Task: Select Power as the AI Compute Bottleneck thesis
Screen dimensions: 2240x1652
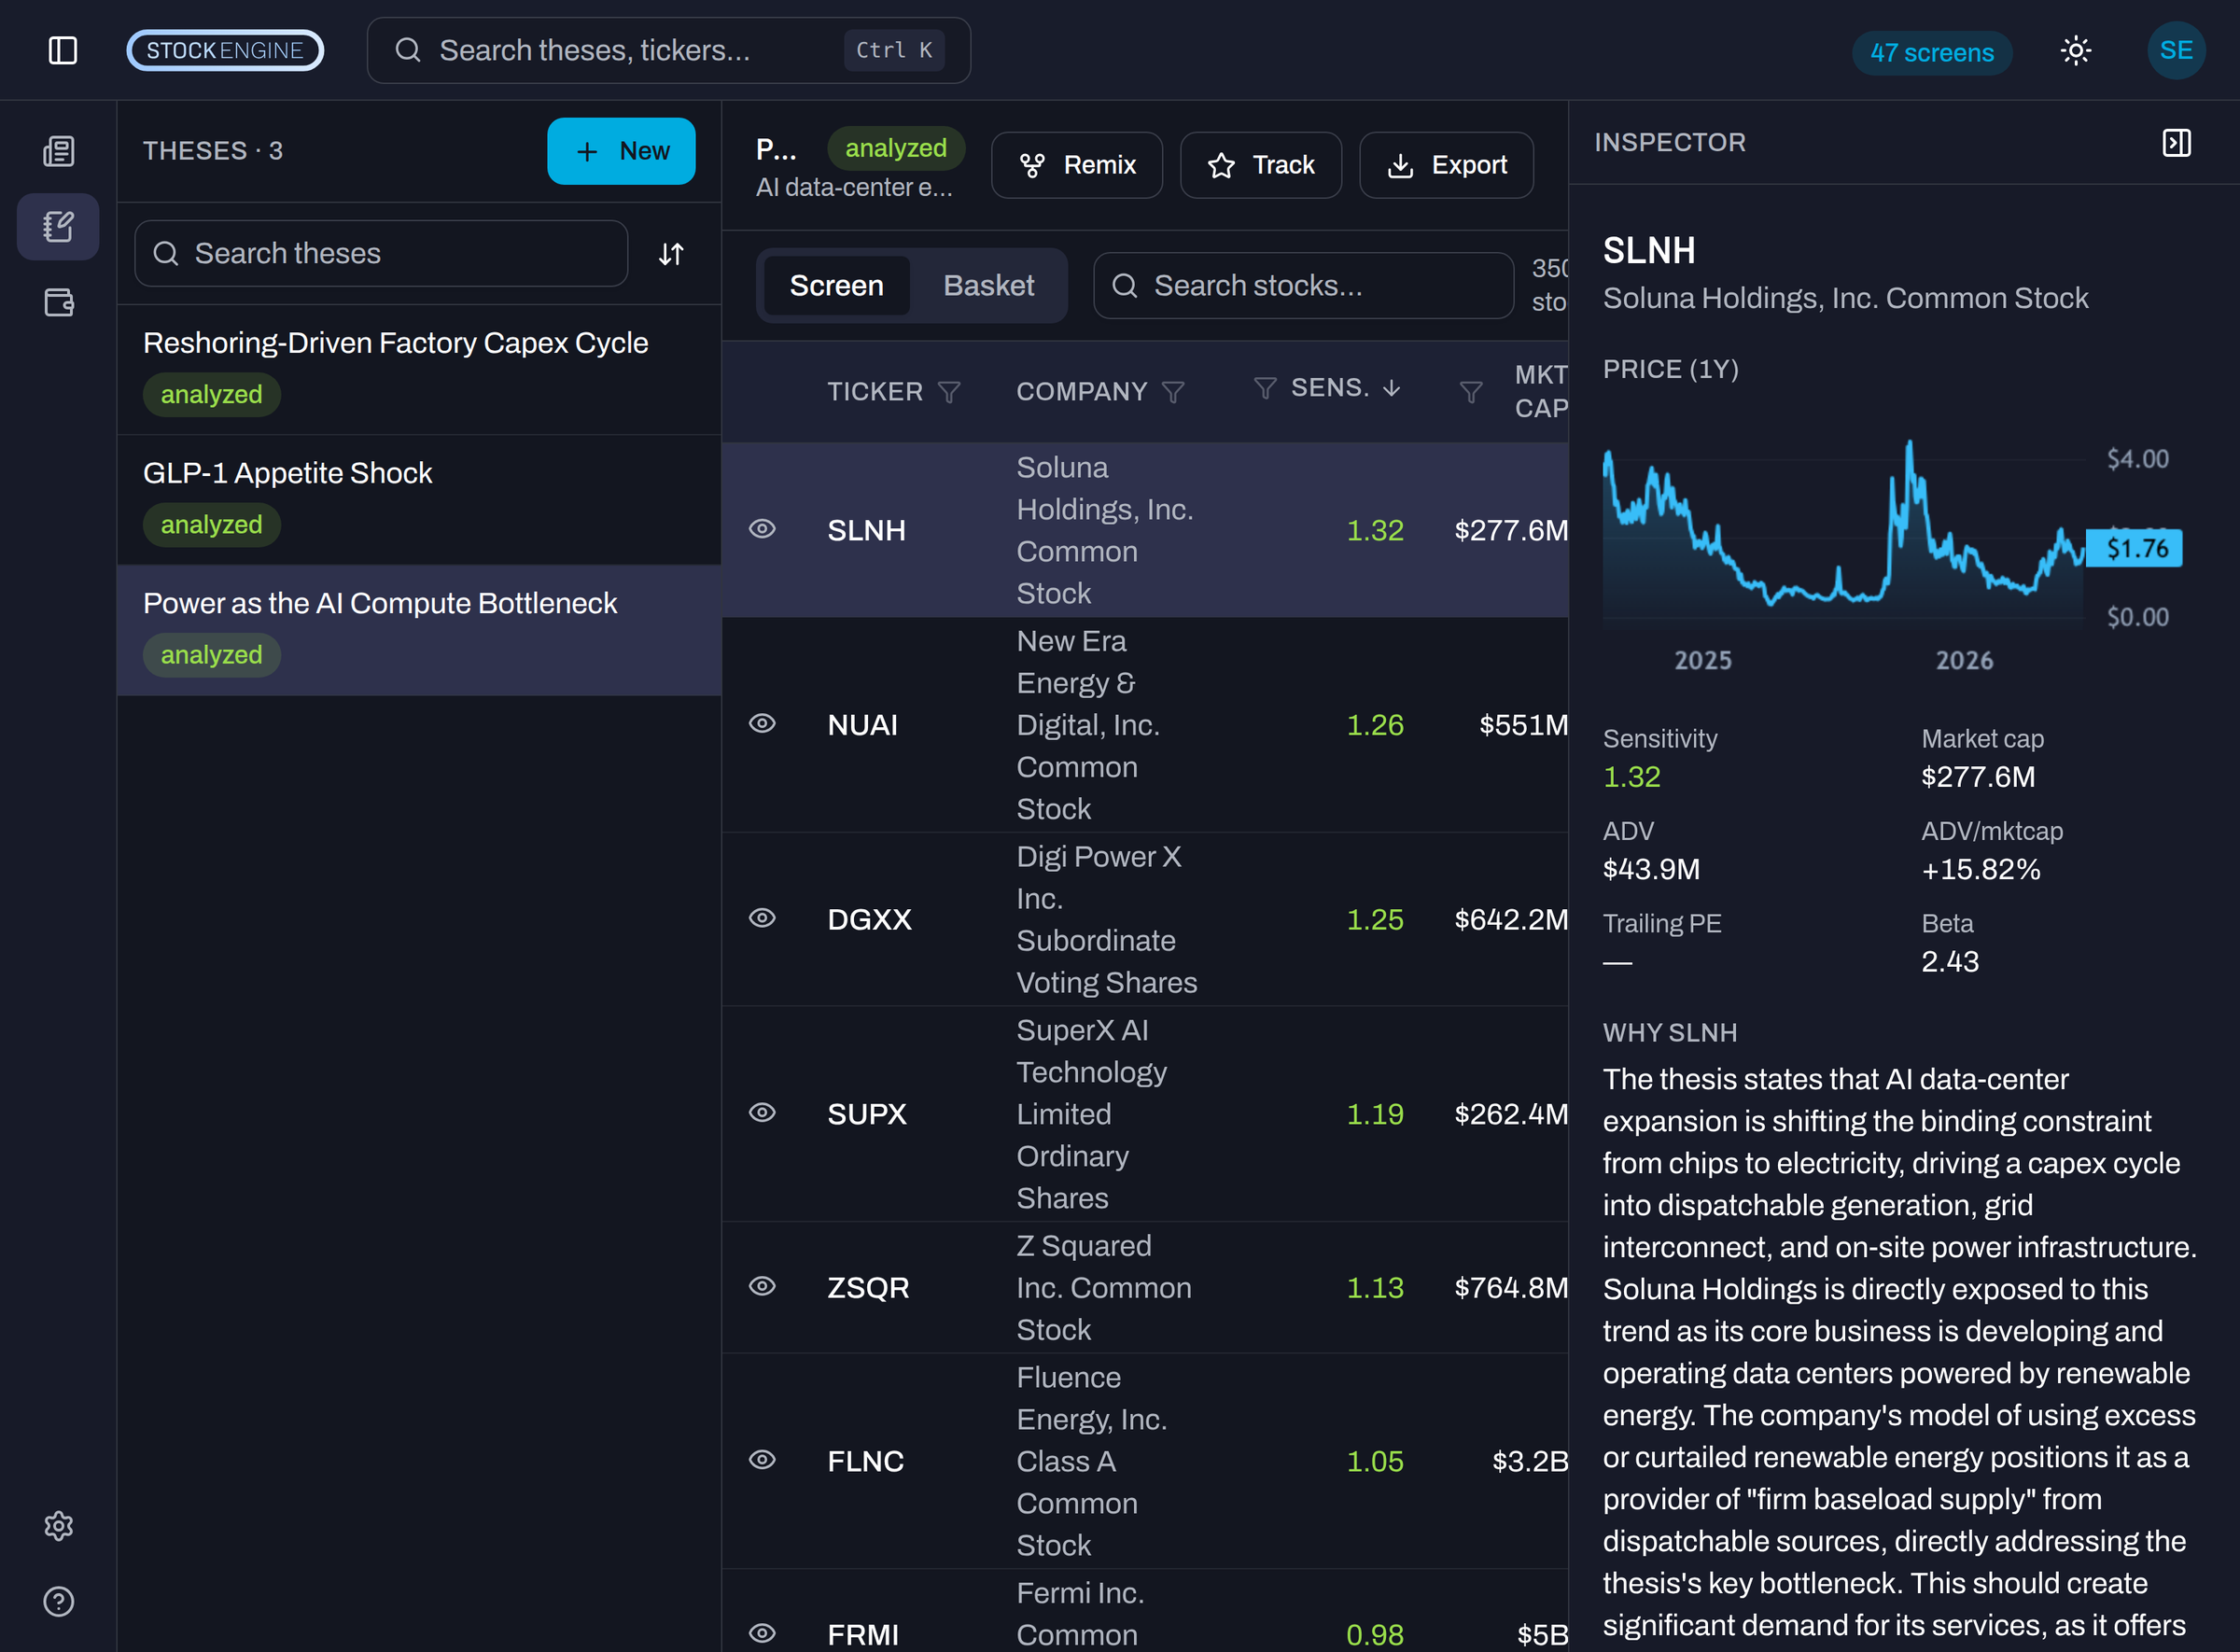Action: pos(419,630)
